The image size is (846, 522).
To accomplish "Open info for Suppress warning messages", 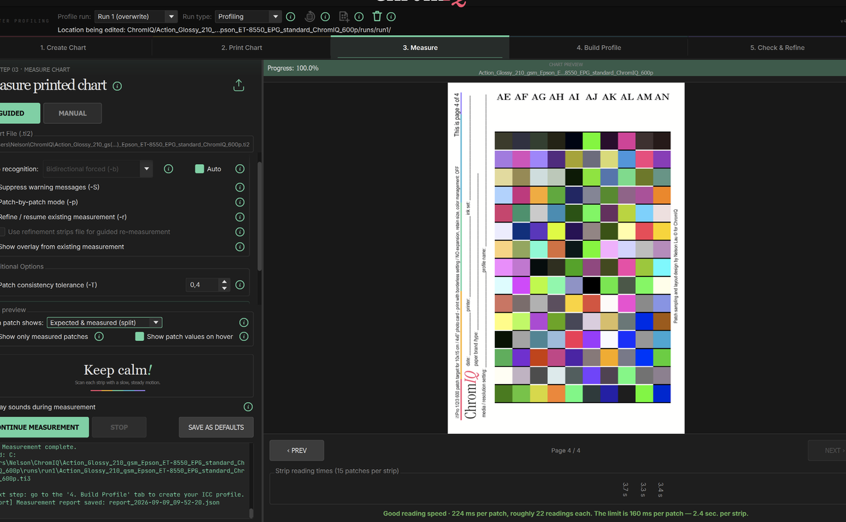I will pos(240,187).
